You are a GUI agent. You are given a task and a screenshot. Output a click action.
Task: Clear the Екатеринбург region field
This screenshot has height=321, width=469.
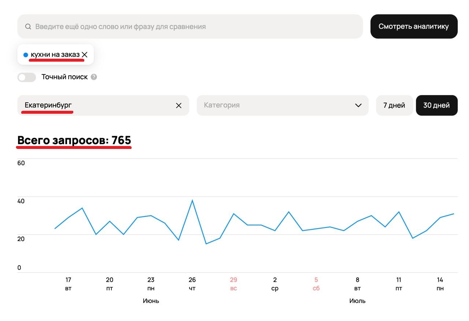(179, 106)
